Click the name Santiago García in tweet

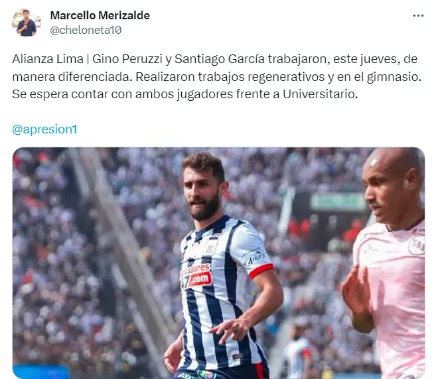(x=220, y=59)
